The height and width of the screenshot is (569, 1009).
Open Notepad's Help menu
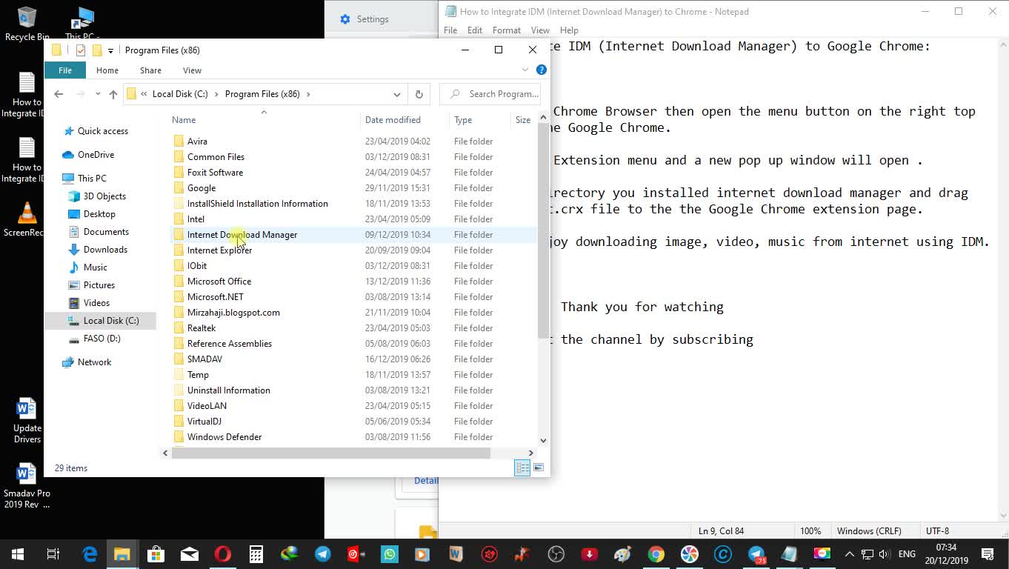tap(569, 30)
